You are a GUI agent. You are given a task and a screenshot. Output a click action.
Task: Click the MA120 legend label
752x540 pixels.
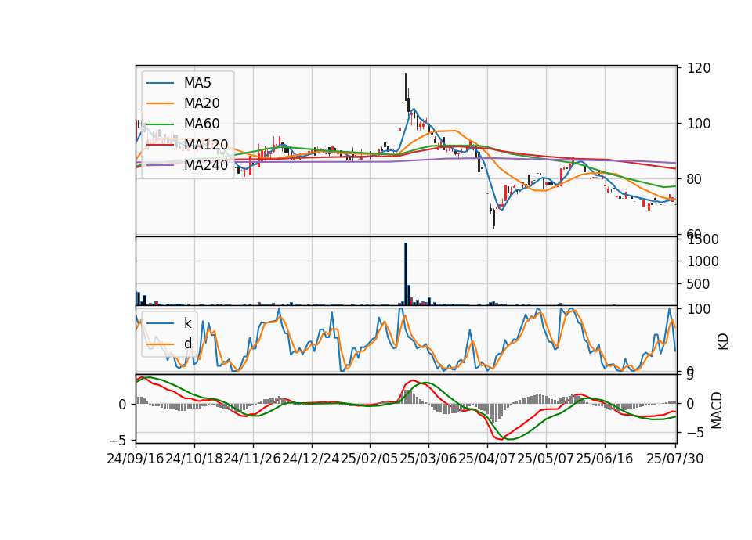[x=206, y=144]
